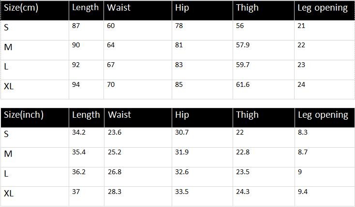This screenshot has width=355, height=207.
Task: Select Leg opening header in the inch table
Action: tap(323, 115)
